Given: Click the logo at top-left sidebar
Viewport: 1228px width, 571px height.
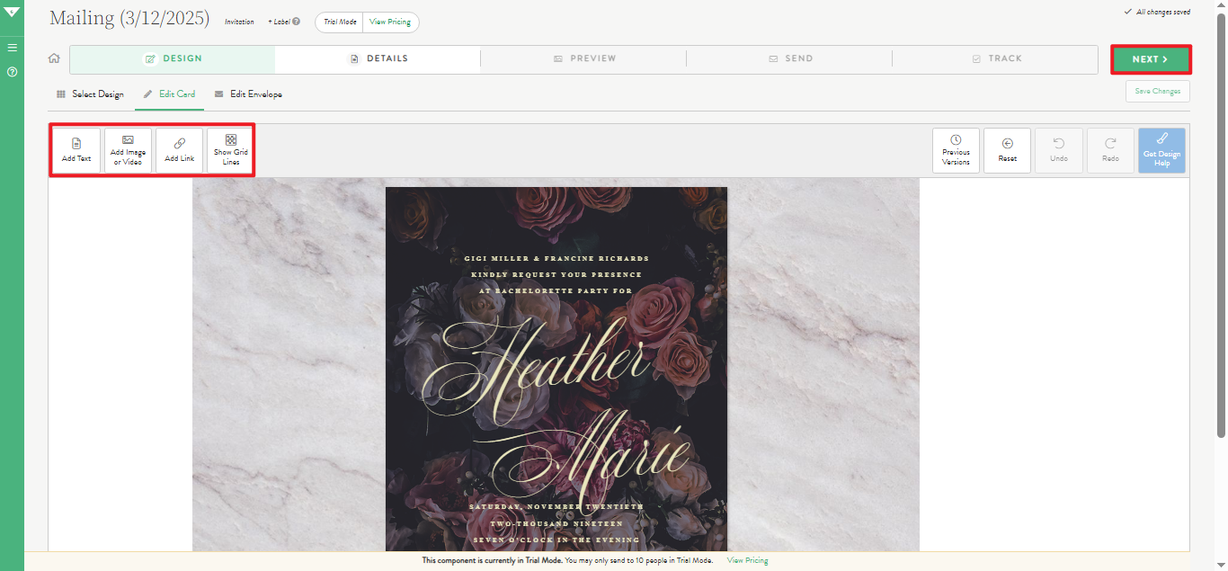Looking at the screenshot, I should click(12, 12).
